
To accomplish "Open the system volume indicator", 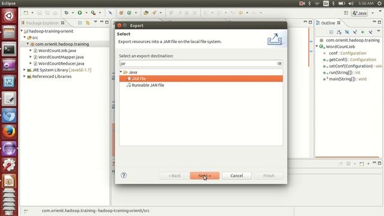I will tap(351, 4).
